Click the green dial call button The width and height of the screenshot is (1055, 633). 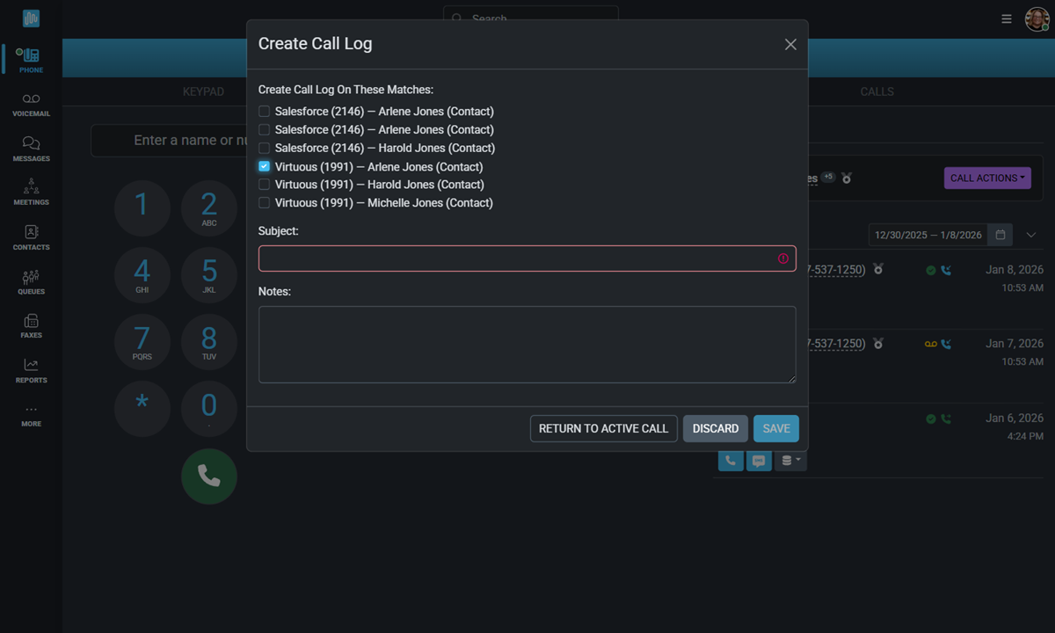pyautogui.click(x=209, y=477)
